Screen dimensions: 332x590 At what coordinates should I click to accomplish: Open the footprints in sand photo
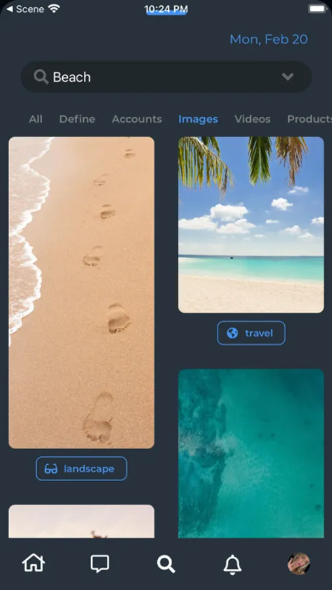pyautogui.click(x=81, y=292)
